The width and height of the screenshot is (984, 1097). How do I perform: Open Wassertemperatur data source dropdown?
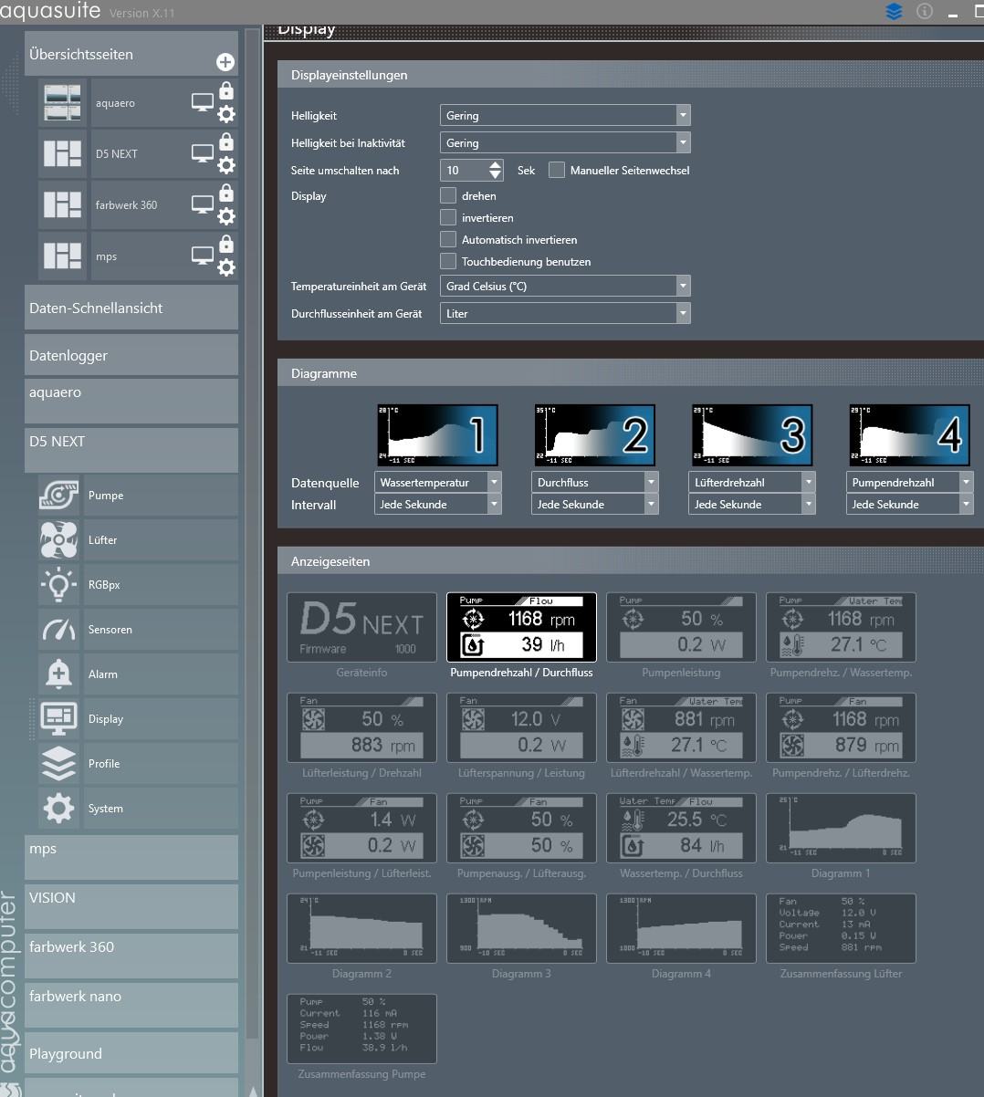click(x=438, y=482)
